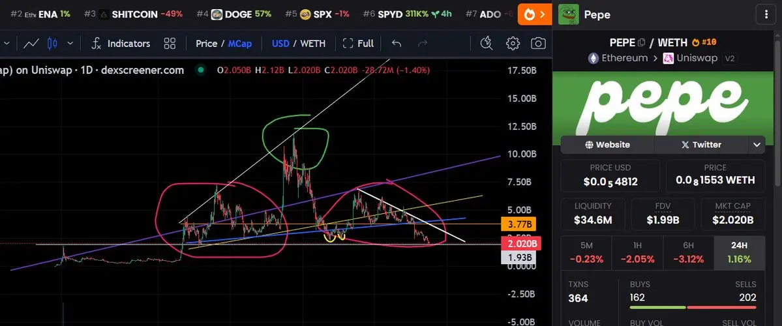Open the chart layout grid icon
Image resolution: width=782 pixels, height=326 pixels.
170,44
